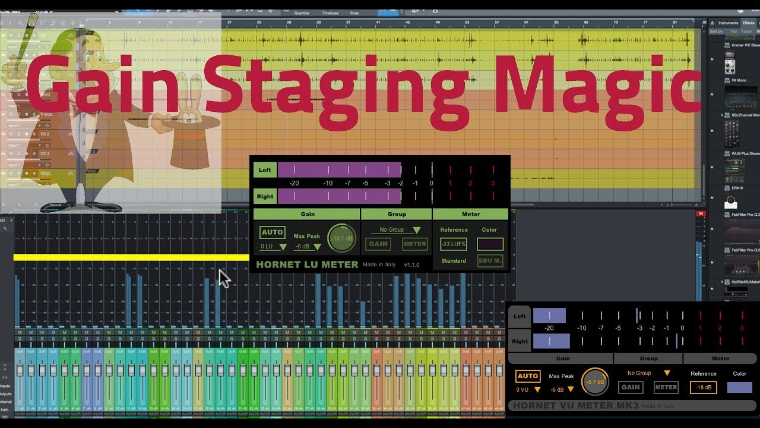
Task: Open the 0 LU dropdown in LU Meter
Action: pos(273,247)
